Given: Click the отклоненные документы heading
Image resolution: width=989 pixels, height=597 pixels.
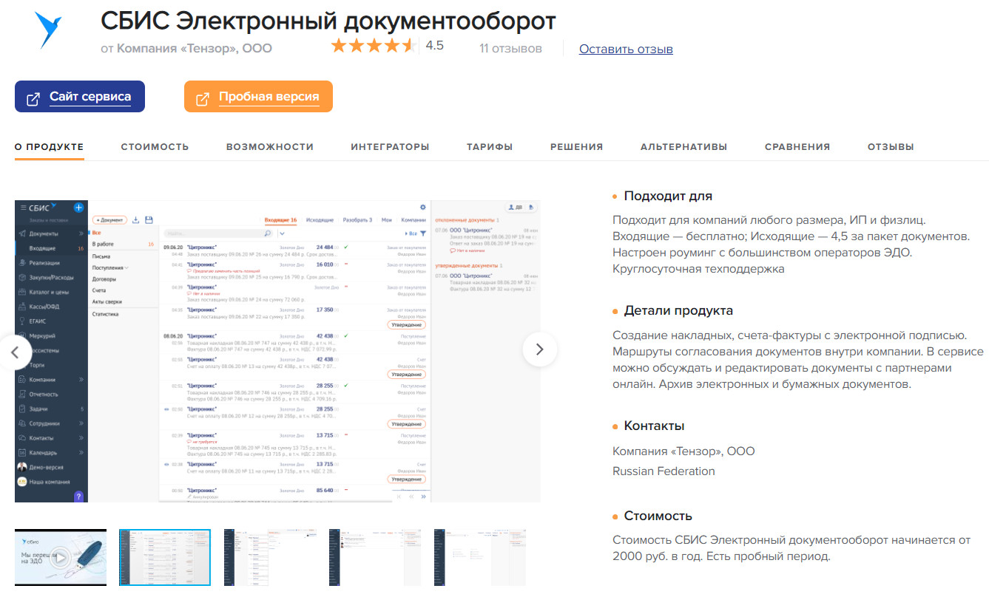Looking at the screenshot, I should pos(465,220).
